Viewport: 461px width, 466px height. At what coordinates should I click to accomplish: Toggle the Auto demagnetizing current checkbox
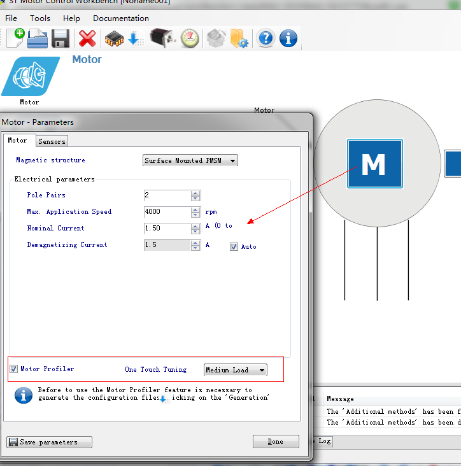point(234,246)
